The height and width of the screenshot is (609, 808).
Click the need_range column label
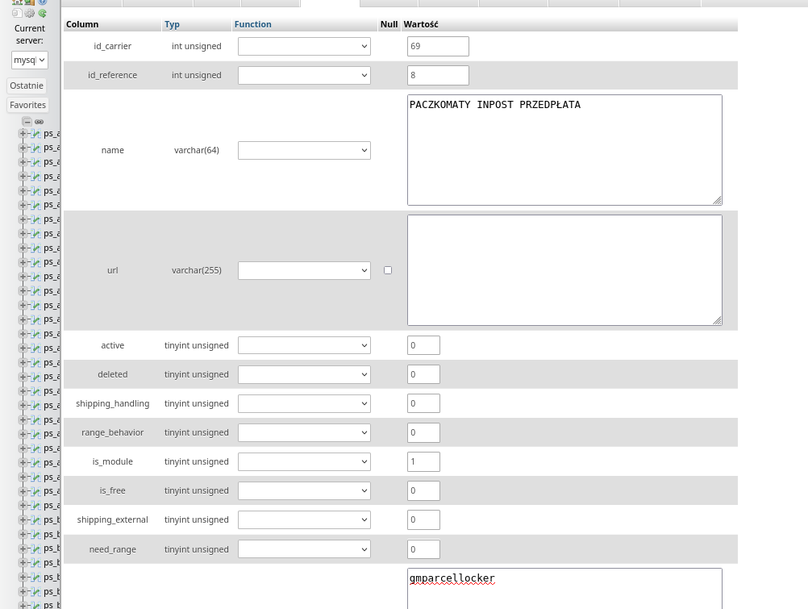(112, 549)
